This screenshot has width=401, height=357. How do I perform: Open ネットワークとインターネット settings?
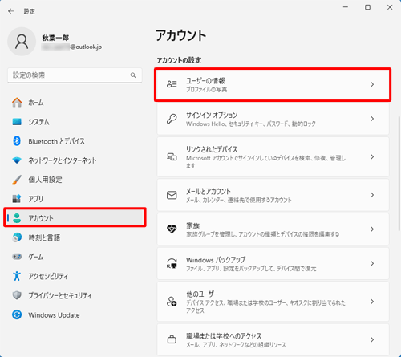tap(75, 160)
